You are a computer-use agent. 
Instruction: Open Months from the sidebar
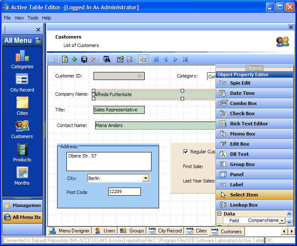pos(22,176)
